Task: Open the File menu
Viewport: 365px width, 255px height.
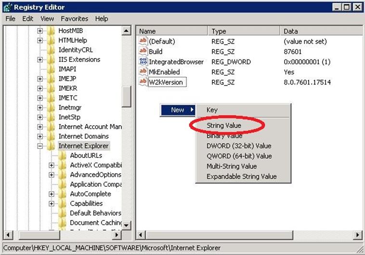Action: point(10,19)
